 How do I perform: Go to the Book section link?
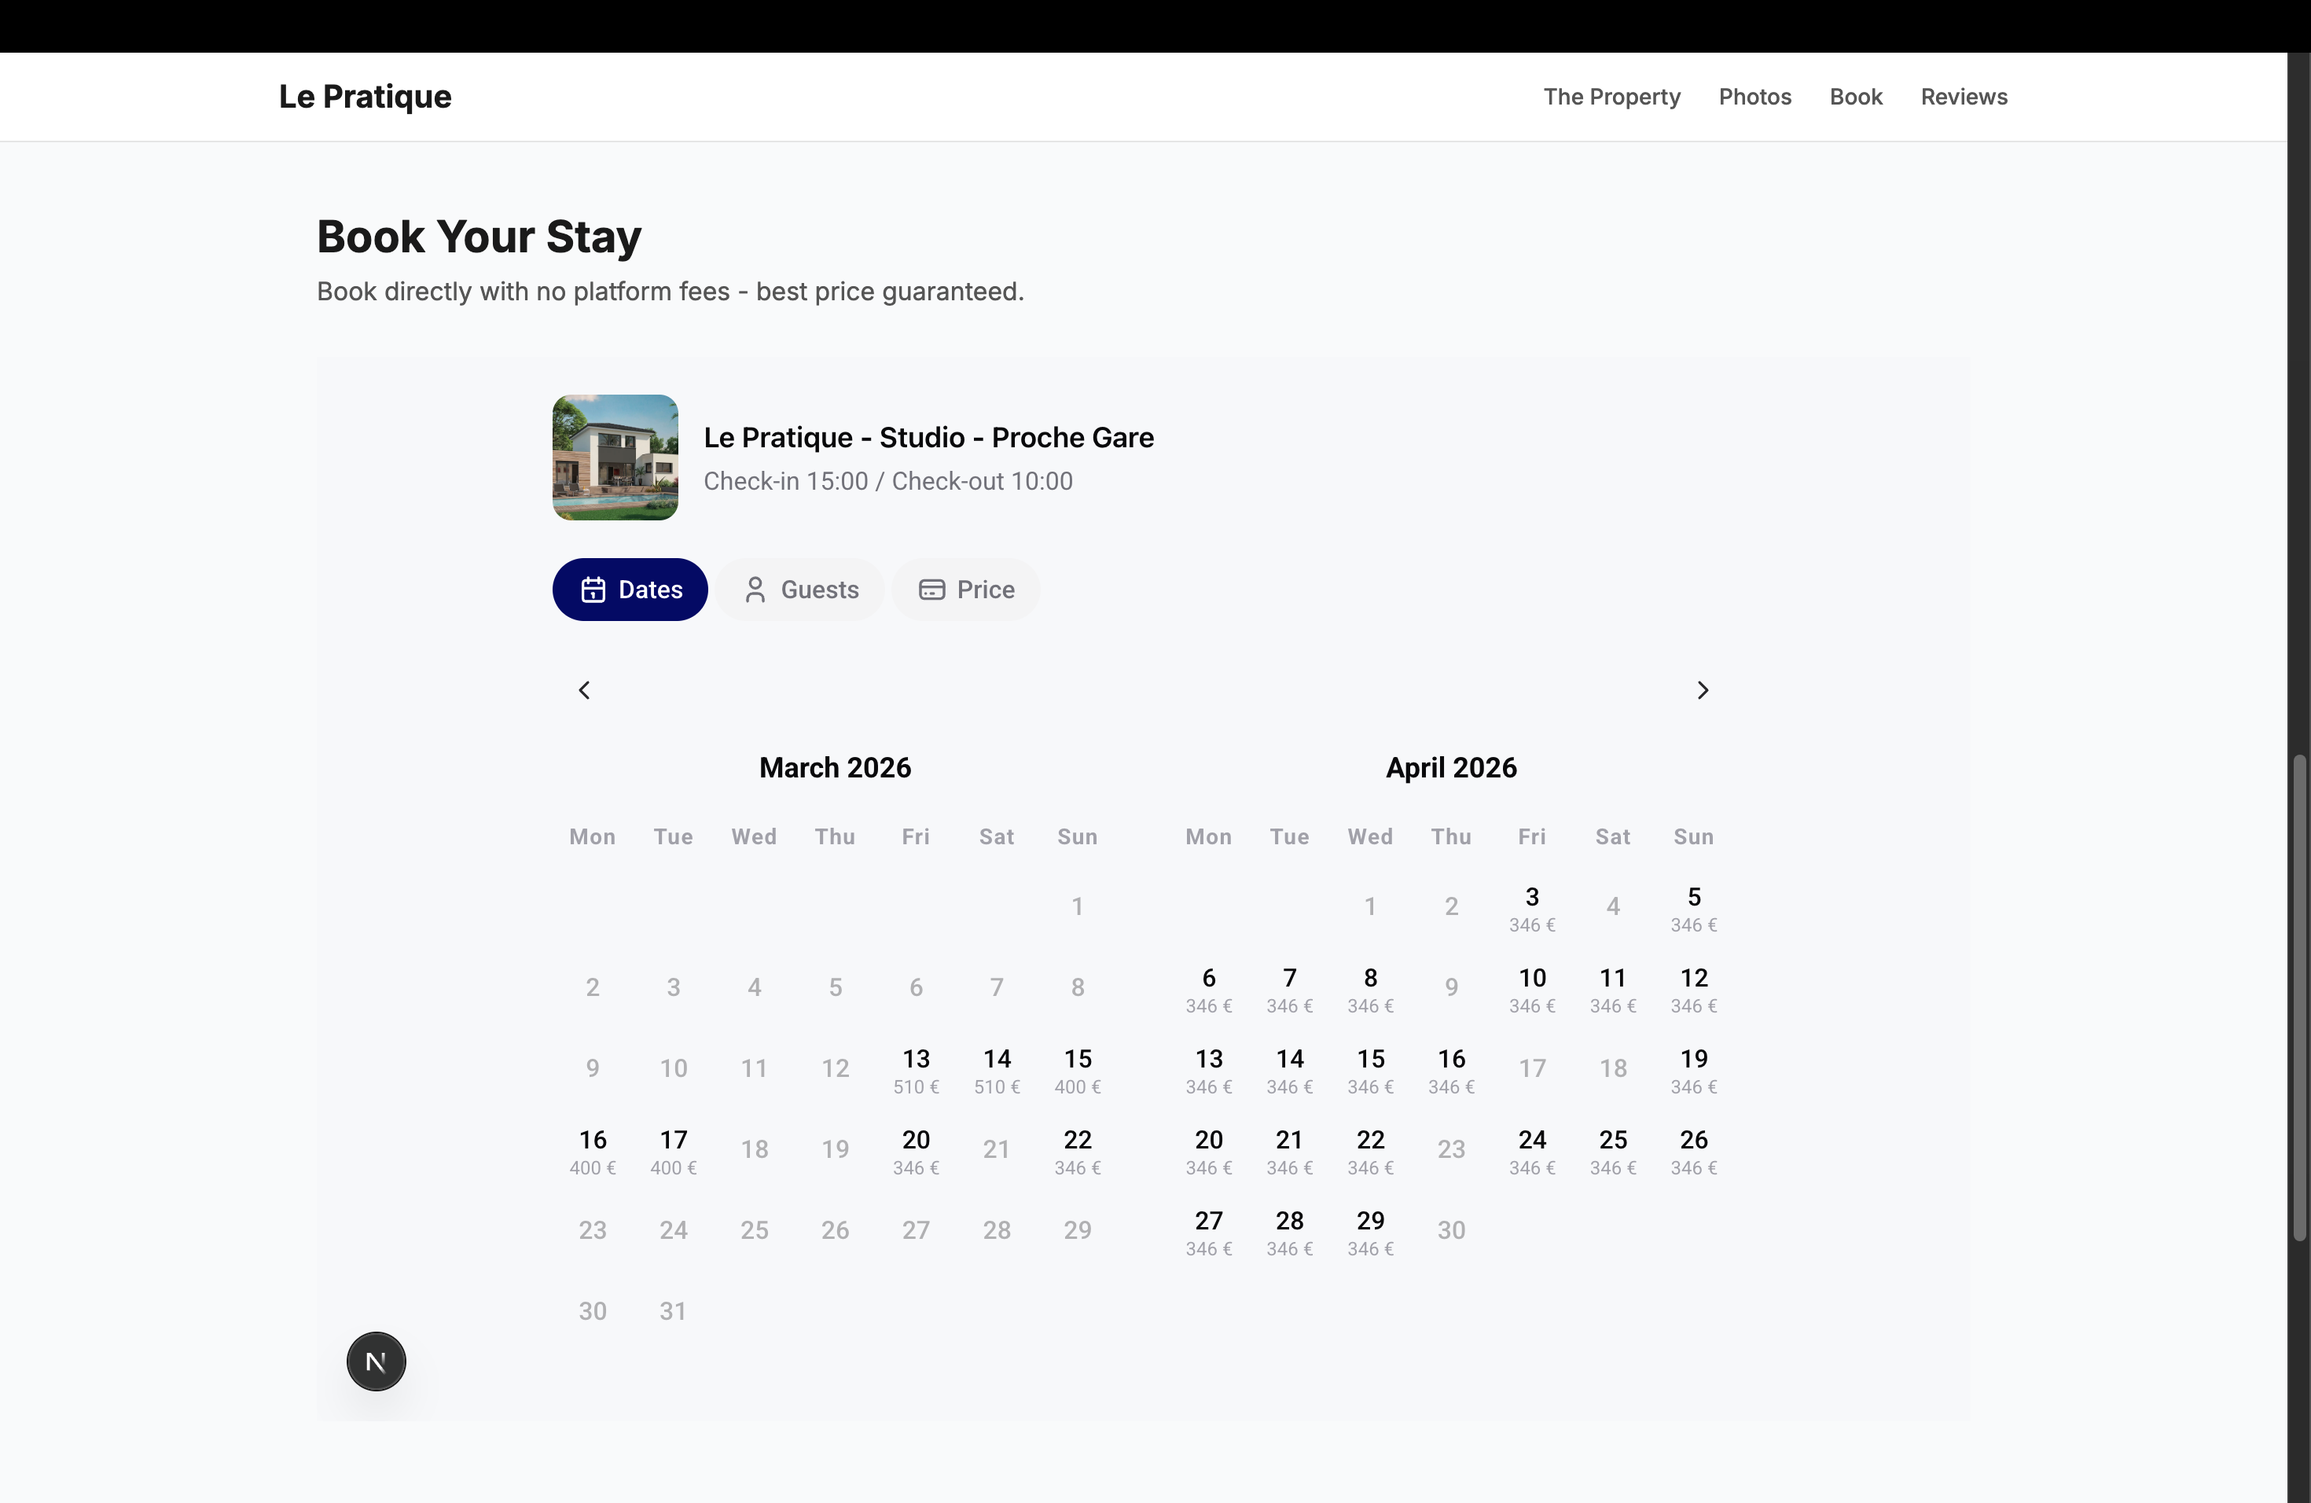(1856, 97)
